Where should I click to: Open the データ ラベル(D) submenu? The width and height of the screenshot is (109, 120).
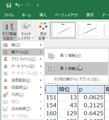tap(23, 66)
